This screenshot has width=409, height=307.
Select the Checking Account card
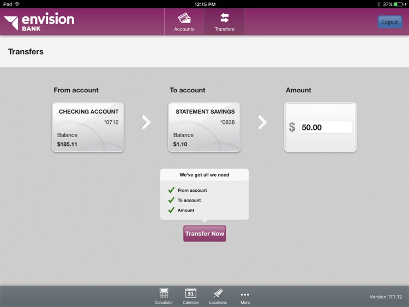point(88,127)
